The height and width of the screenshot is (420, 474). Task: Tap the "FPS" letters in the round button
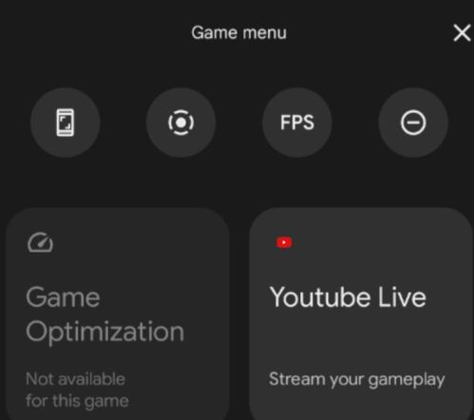[x=297, y=123]
